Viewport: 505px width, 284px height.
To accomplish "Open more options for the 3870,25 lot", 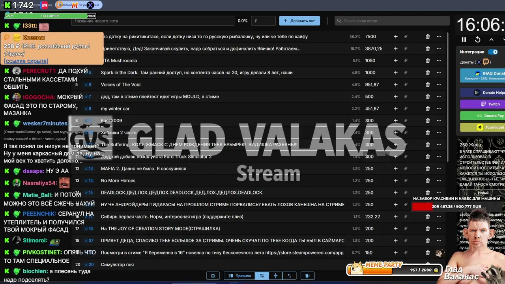I will [439, 49].
